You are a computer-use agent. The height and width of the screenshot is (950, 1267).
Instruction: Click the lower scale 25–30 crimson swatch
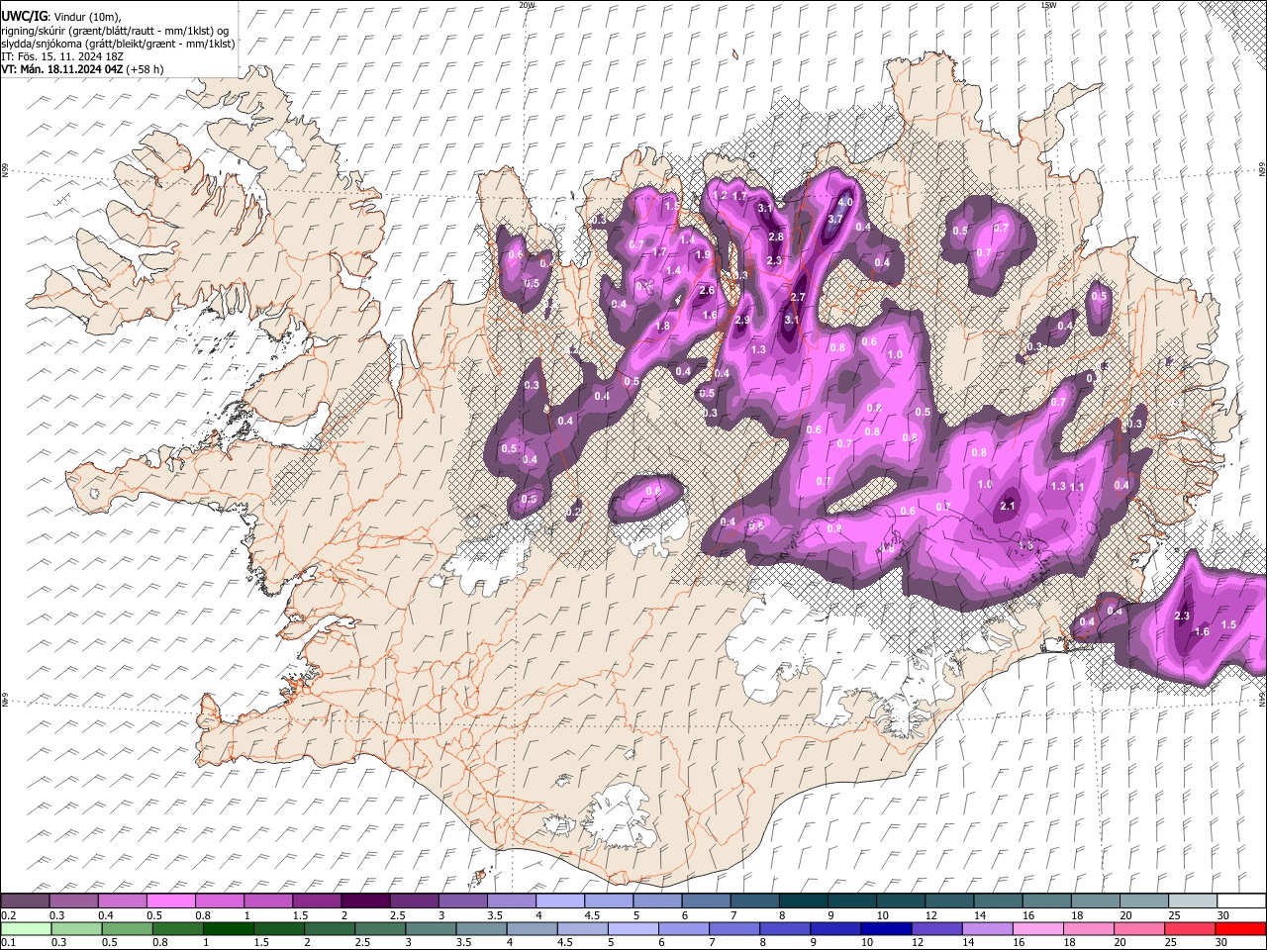click(1190, 928)
